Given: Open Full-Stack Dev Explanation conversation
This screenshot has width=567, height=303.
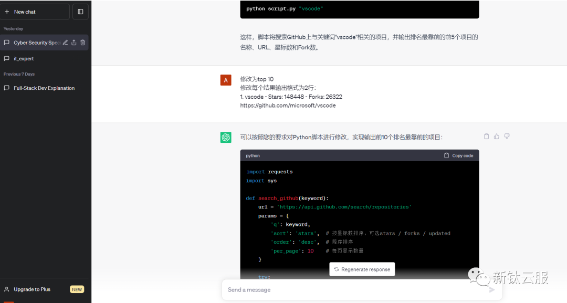Looking at the screenshot, I should tap(44, 88).
